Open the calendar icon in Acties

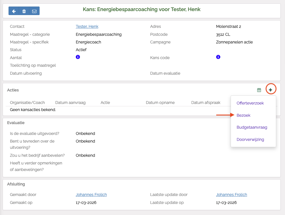point(259,90)
